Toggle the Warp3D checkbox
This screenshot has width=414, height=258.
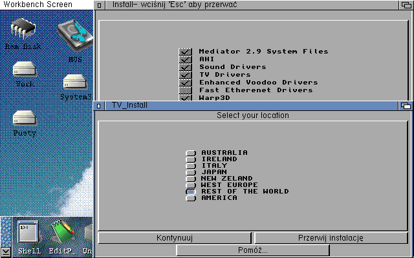click(x=185, y=97)
